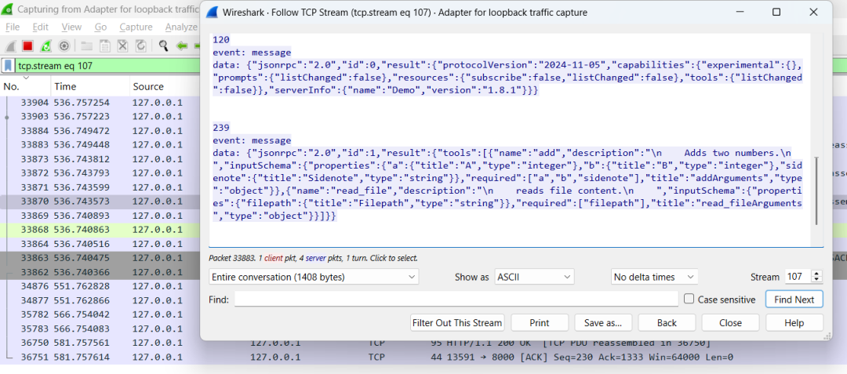This screenshot has height=374, width=847.
Task: Select packet row 33871 in packet list
Action: click(x=100, y=187)
